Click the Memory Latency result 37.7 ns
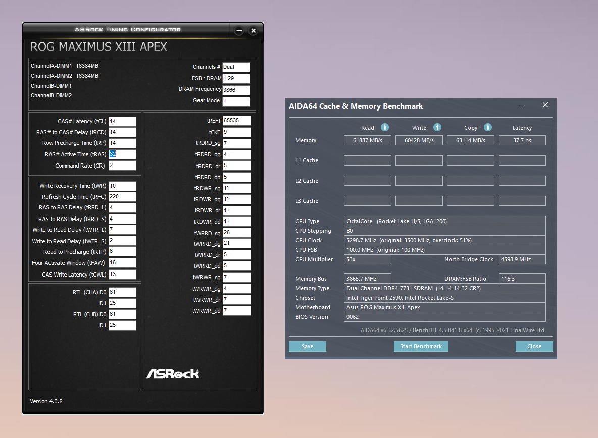The image size is (598, 438). (x=522, y=140)
